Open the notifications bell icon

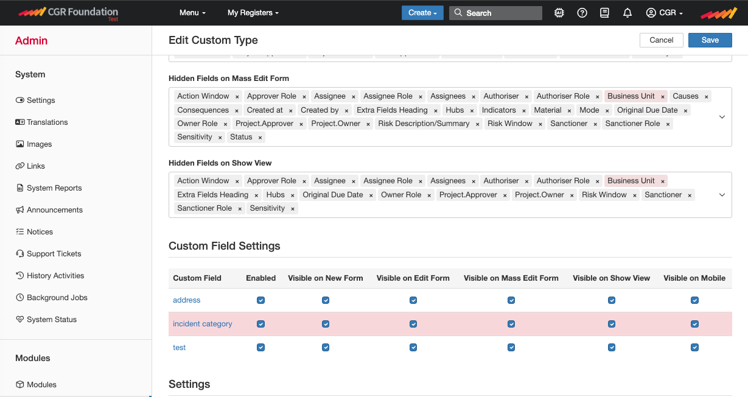pyautogui.click(x=627, y=13)
